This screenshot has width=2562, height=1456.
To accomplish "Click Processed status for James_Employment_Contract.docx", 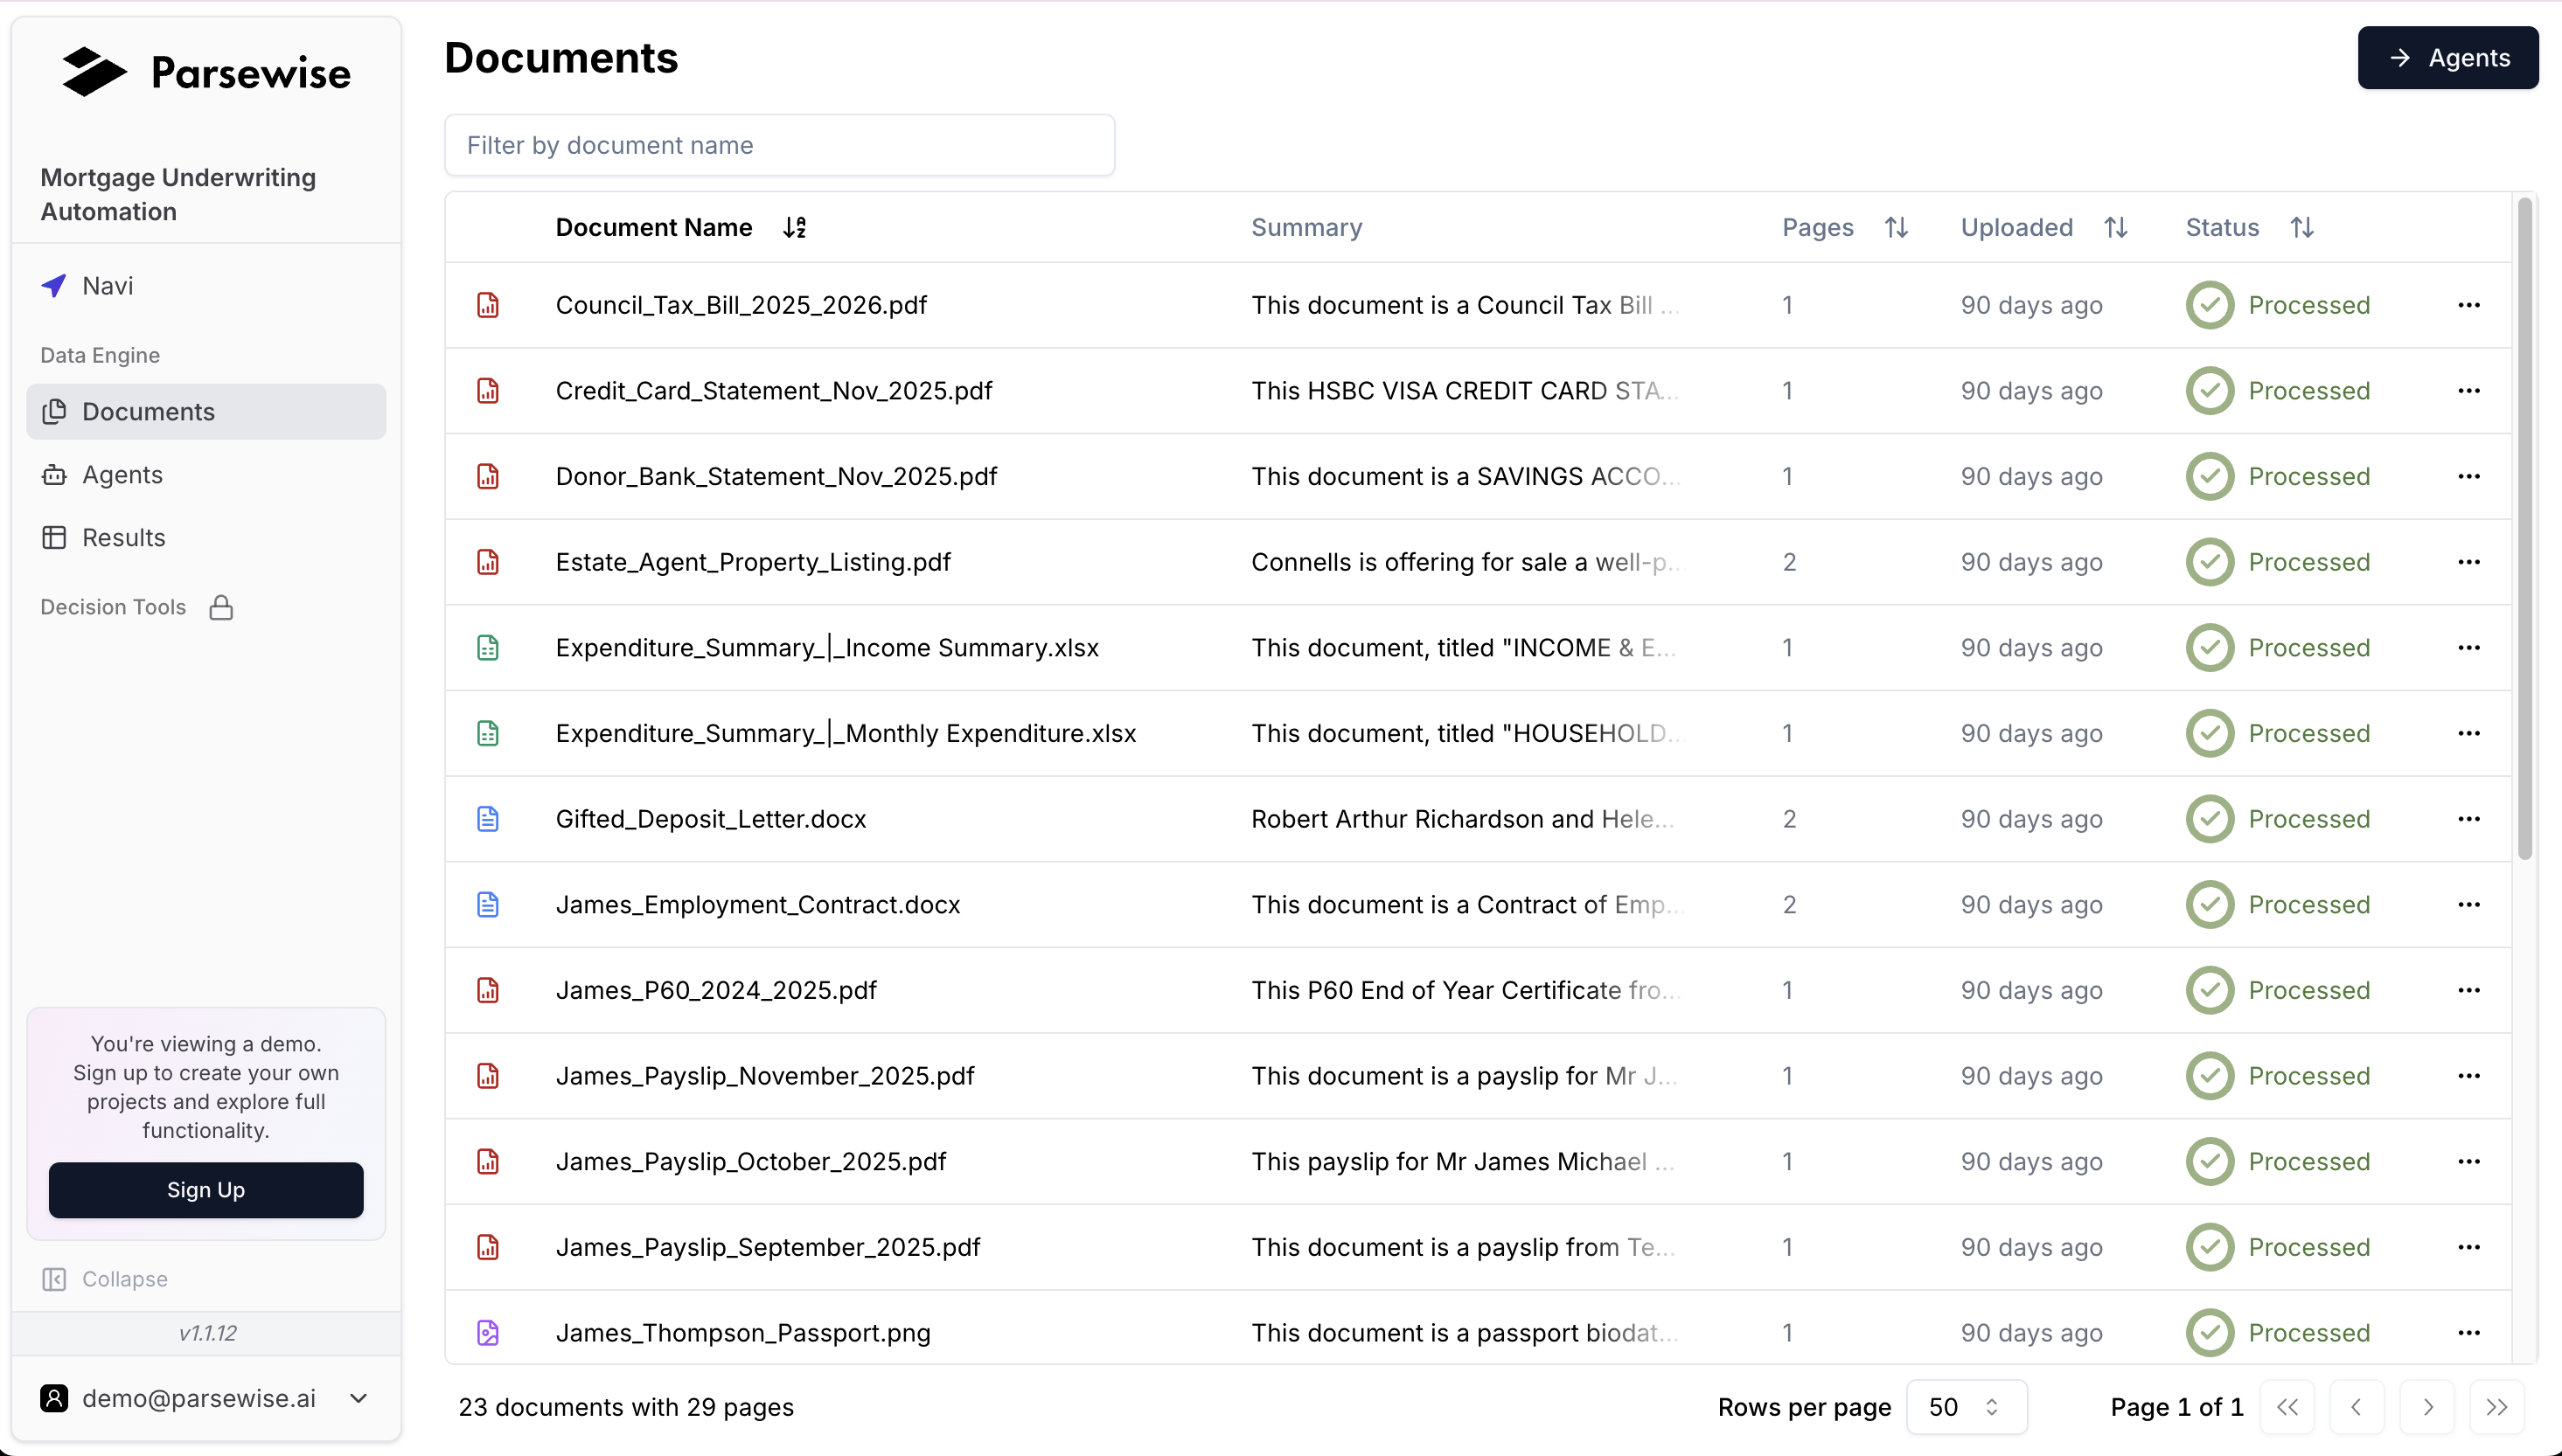I will 2277,905.
